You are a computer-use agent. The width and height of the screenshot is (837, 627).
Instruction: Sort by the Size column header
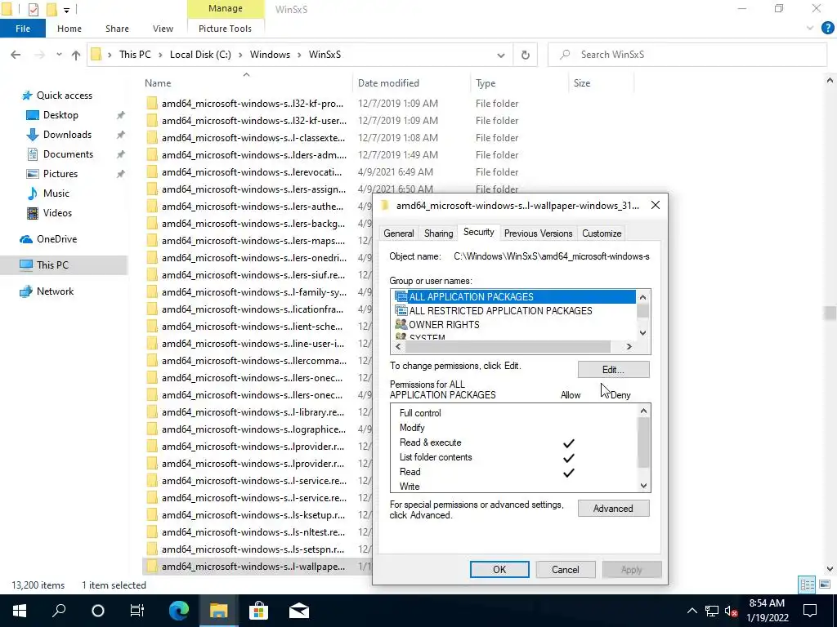tap(601, 83)
